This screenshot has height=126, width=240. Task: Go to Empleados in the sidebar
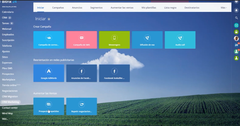pyautogui.click(x=8, y=35)
